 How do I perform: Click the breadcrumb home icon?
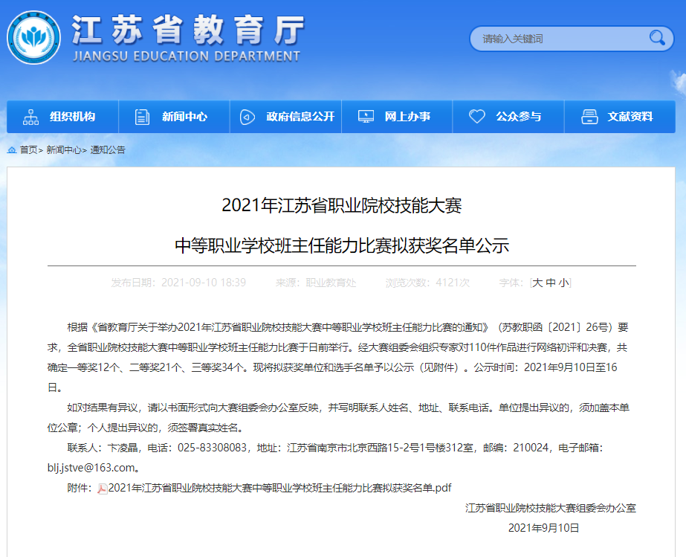click(12, 150)
